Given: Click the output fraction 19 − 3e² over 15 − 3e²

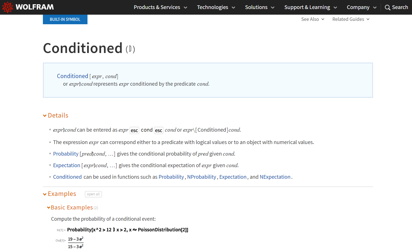Looking at the screenshot, I should [76, 243].
